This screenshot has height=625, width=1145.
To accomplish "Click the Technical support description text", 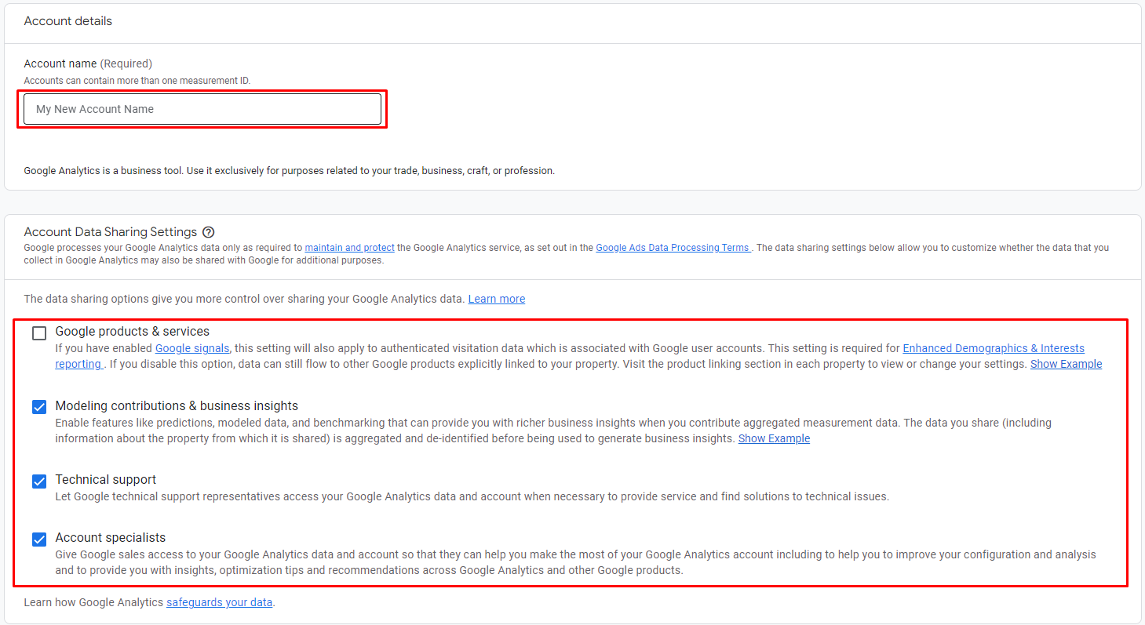I will tap(472, 496).
